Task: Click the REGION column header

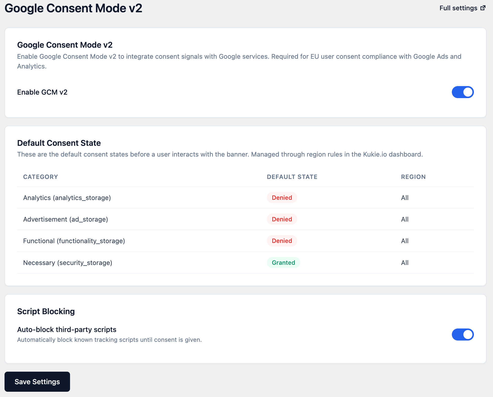Action: point(413,177)
